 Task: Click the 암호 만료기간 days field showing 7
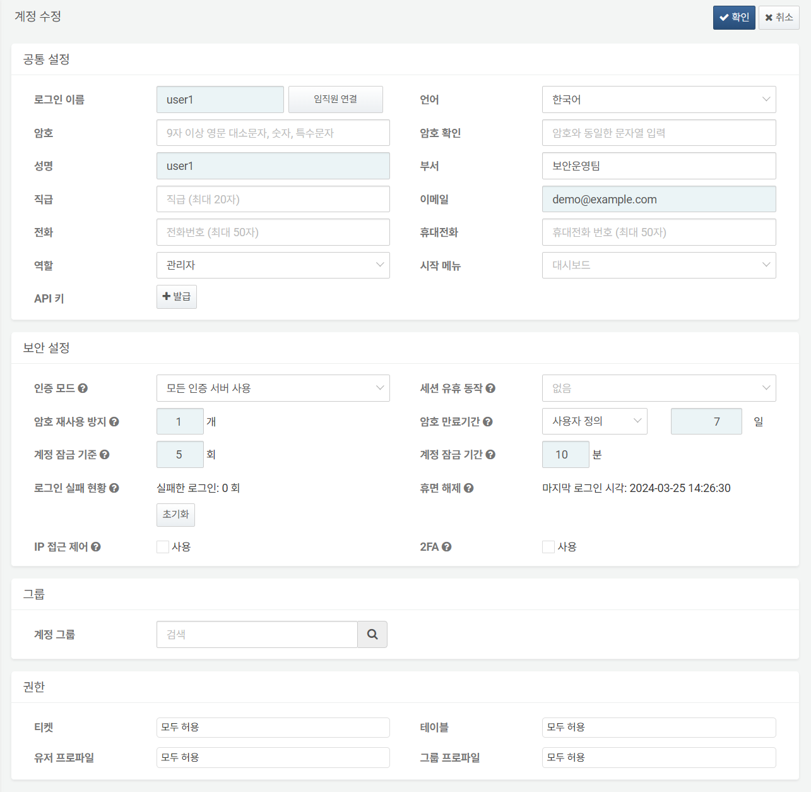pos(706,421)
